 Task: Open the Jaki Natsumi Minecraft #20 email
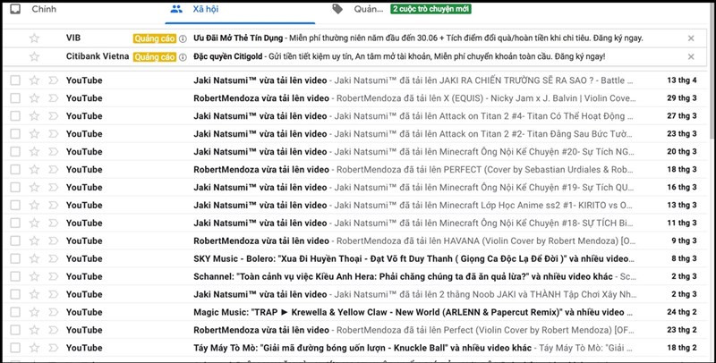[x=403, y=152]
